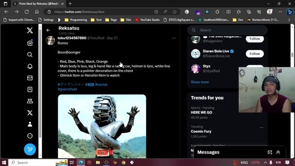The width and height of the screenshot is (295, 166).
Task: Go to Home in the sidebar
Action: pos(29,43)
